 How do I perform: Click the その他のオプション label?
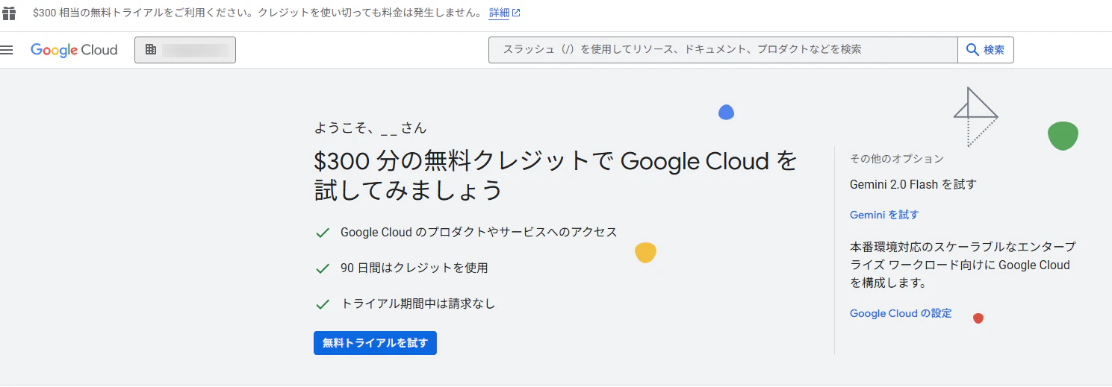coord(897,159)
